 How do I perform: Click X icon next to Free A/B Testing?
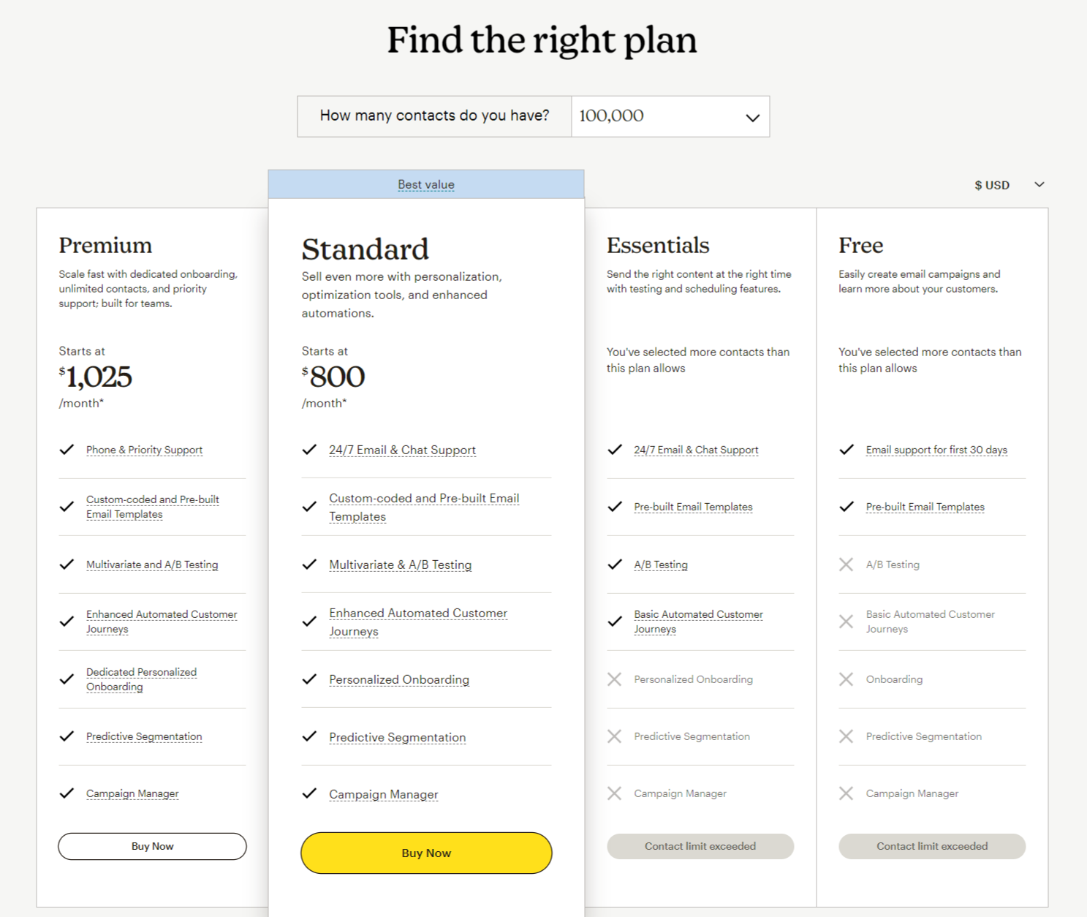(x=846, y=565)
